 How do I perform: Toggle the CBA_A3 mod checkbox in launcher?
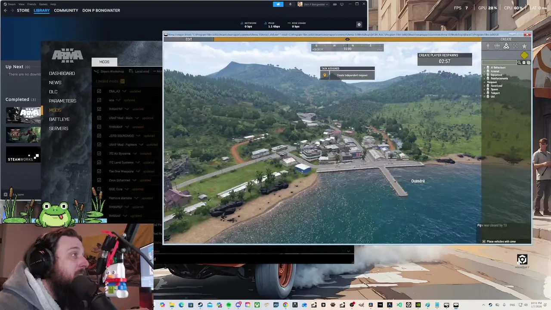99,91
